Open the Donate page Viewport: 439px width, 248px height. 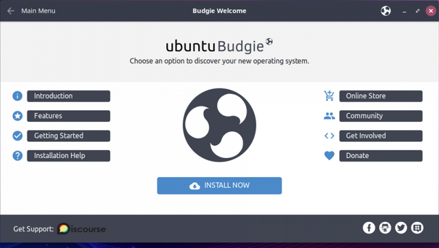381,155
